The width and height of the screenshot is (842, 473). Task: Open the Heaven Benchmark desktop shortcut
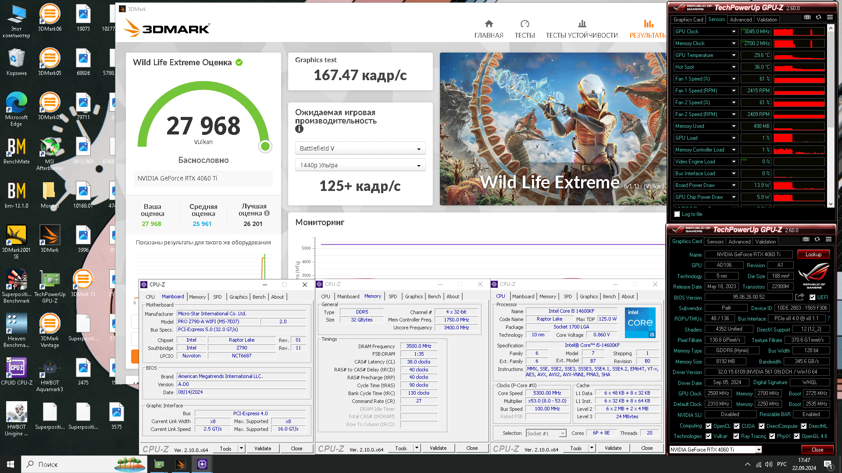17,331
